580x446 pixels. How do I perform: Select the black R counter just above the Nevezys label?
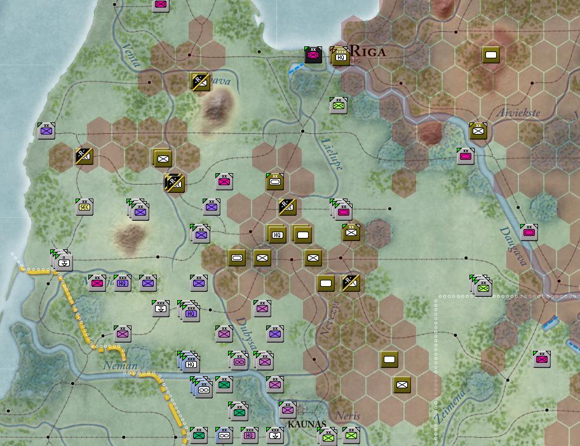coord(351,283)
